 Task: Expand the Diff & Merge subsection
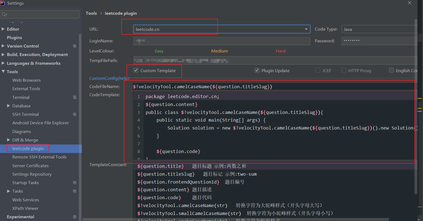8,140
